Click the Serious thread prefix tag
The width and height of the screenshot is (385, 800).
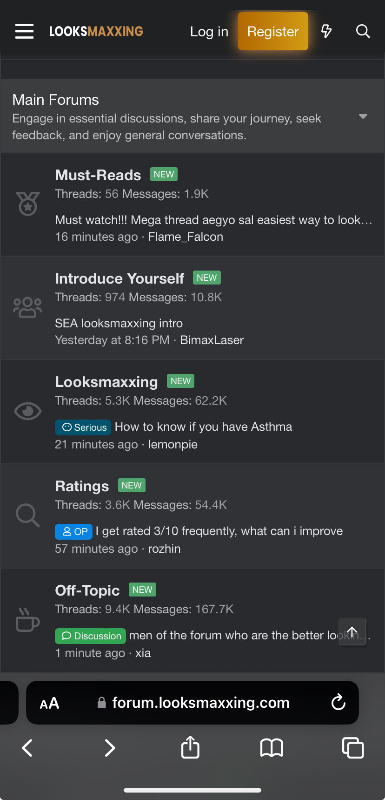pos(83,427)
